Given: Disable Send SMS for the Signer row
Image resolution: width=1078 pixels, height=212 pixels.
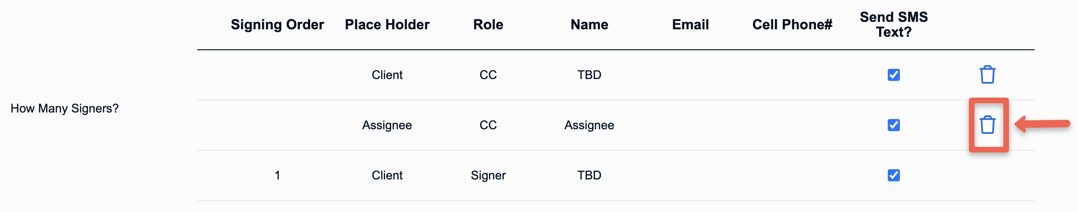Looking at the screenshot, I should (x=893, y=175).
